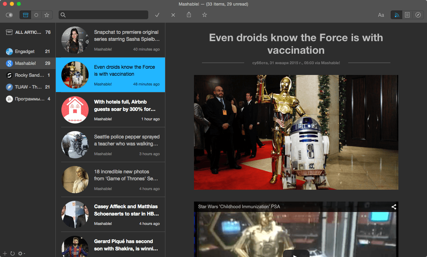
Task: Click the Gerard Piqué article thumbnail
Action: (75, 246)
